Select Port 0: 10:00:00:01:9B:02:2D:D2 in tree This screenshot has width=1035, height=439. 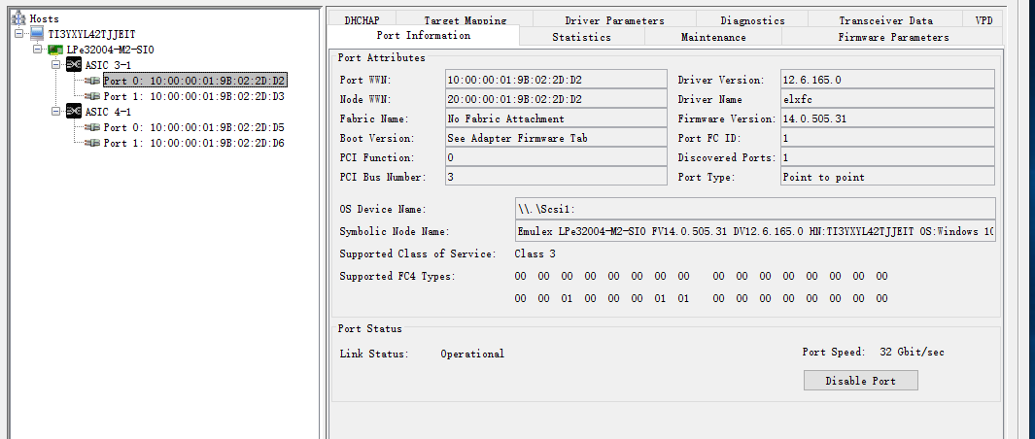[194, 81]
